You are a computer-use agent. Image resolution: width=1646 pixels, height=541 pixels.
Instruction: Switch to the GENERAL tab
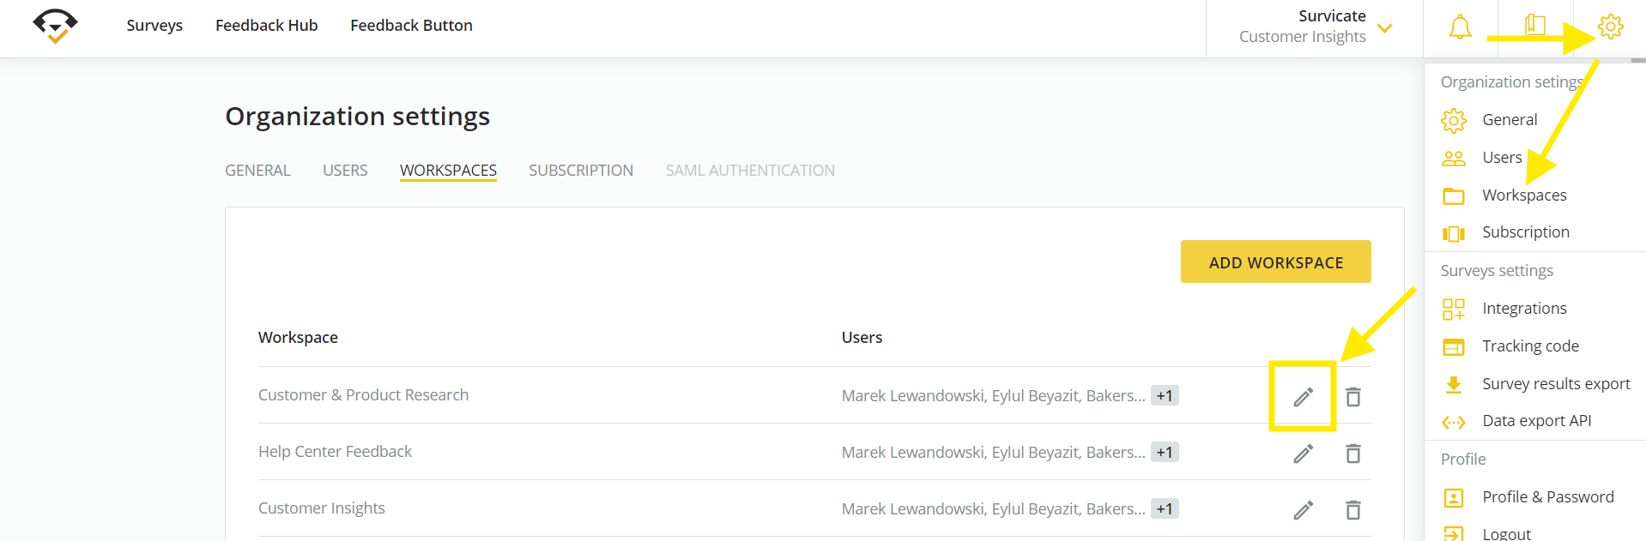257,171
